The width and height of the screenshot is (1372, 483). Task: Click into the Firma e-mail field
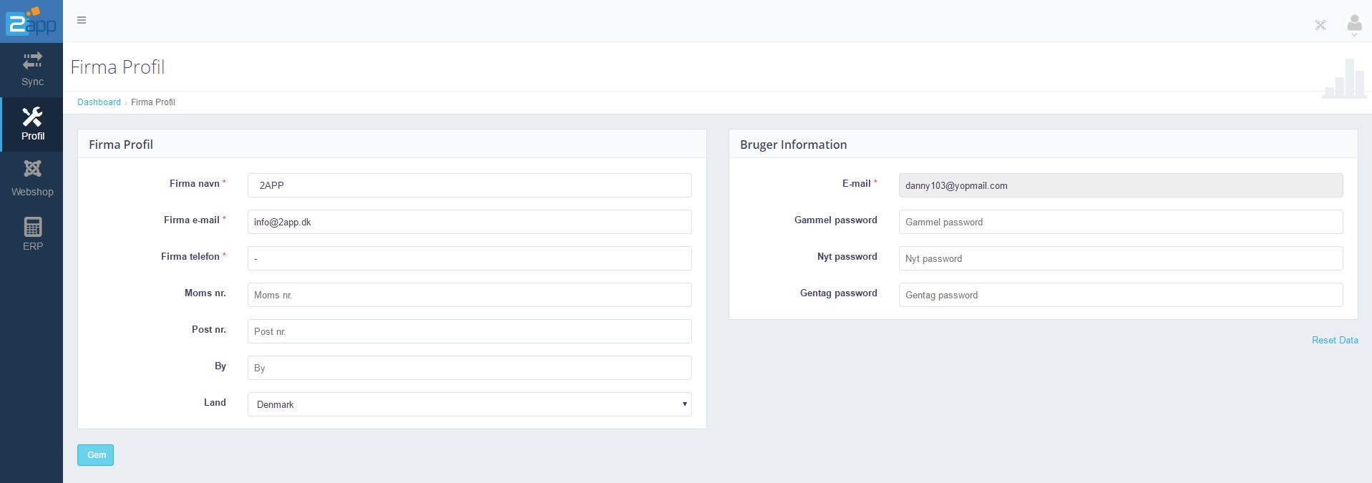[469, 222]
